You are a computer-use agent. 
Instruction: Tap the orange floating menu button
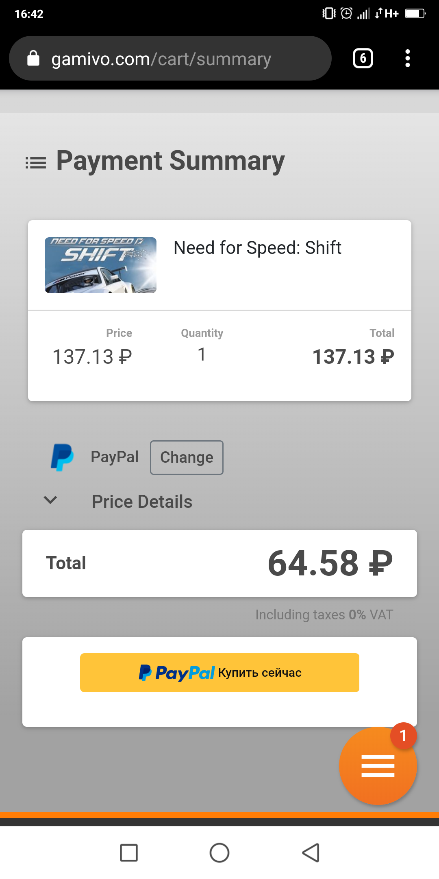(x=378, y=766)
